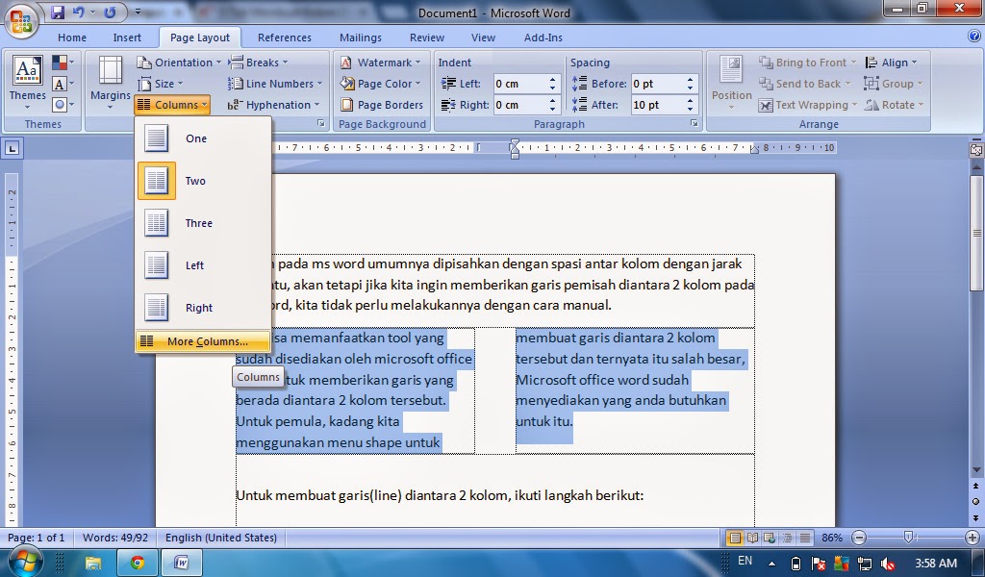The image size is (985, 577).
Task: Open the Insert ribbon tab
Action: click(127, 38)
